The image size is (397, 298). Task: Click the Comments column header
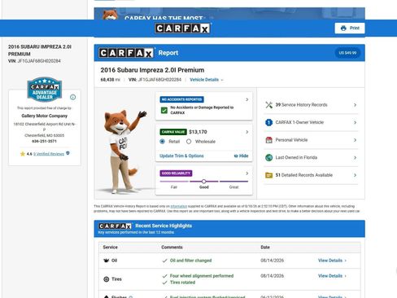click(172, 248)
